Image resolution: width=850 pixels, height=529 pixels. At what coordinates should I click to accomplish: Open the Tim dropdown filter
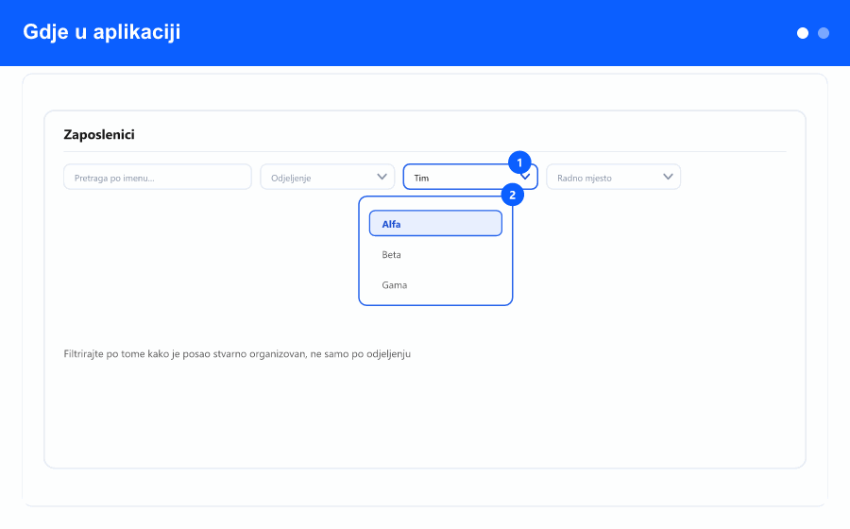pos(470,178)
